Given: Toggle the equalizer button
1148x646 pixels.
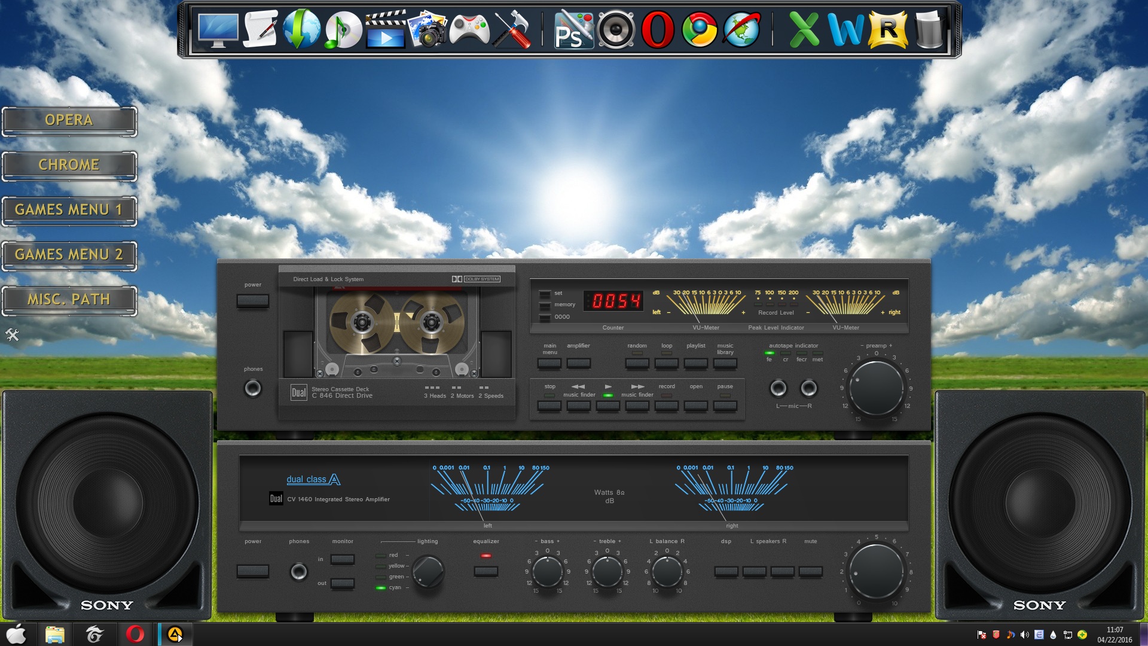Looking at the screenshot, I should [486, 571].
